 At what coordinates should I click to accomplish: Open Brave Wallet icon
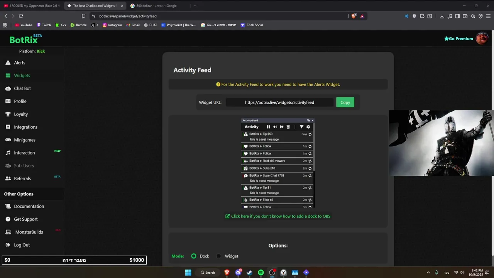pos(465,16)
